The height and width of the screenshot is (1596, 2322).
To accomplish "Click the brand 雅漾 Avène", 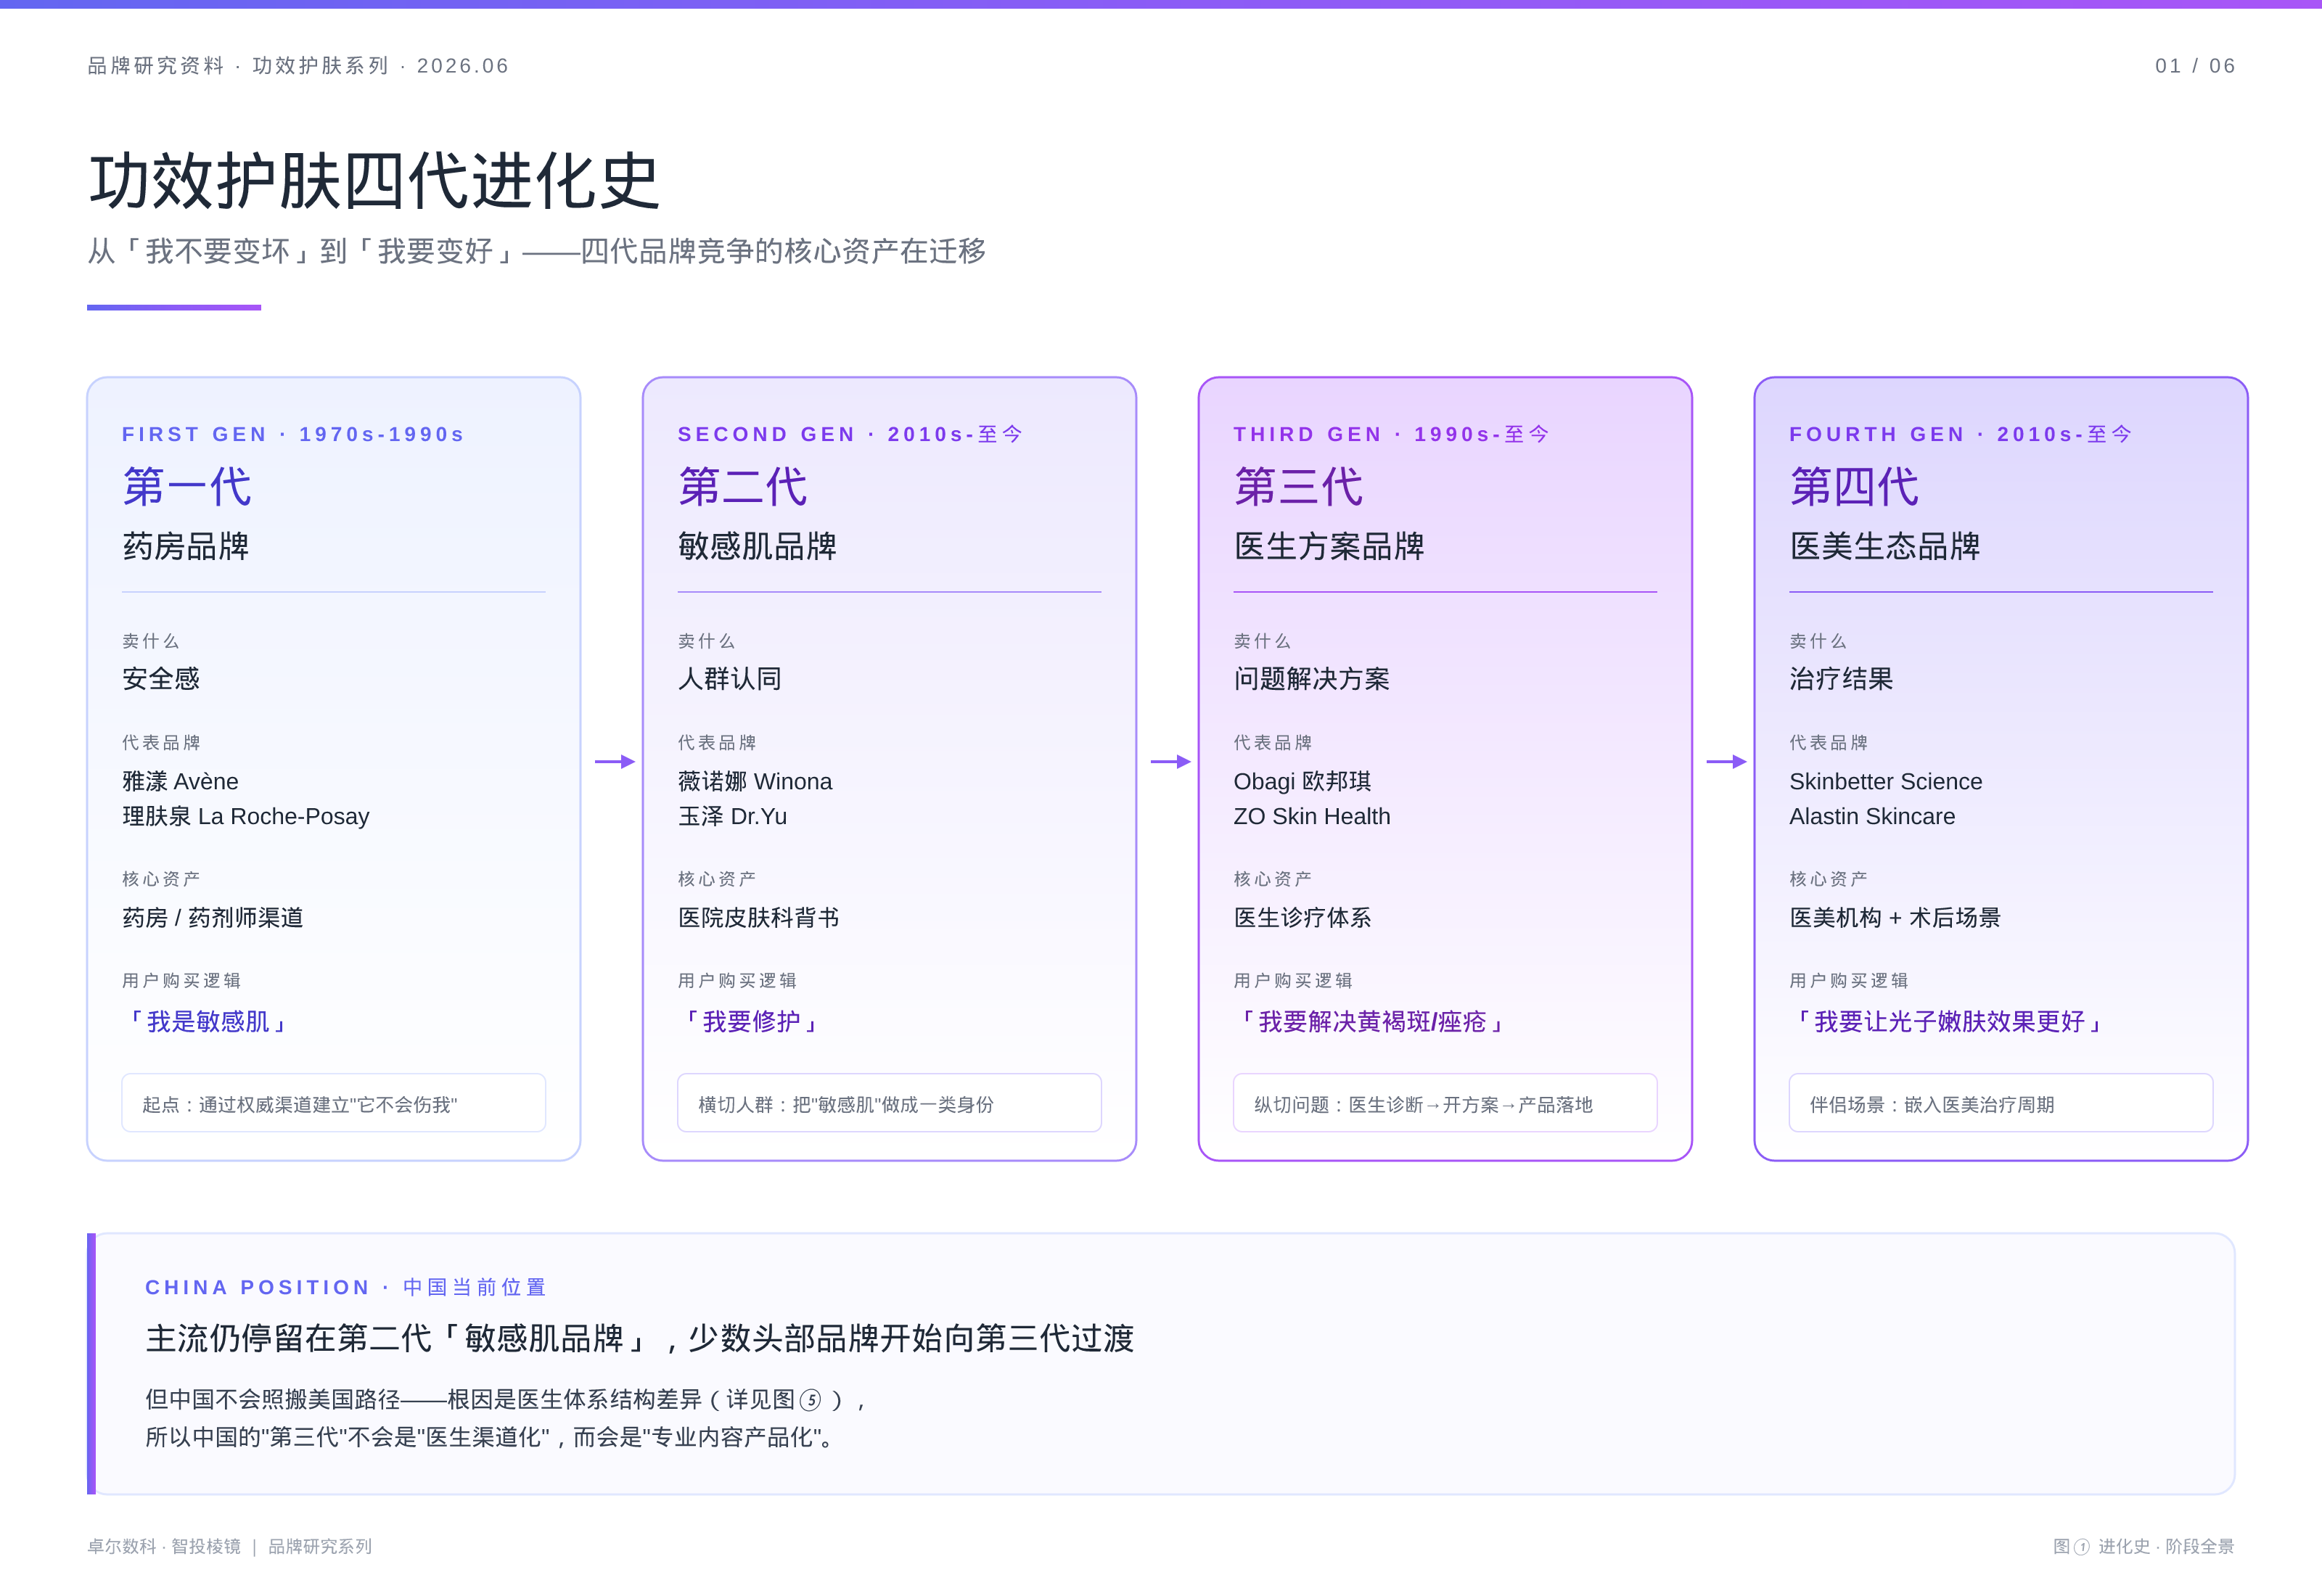I will 180,781.
